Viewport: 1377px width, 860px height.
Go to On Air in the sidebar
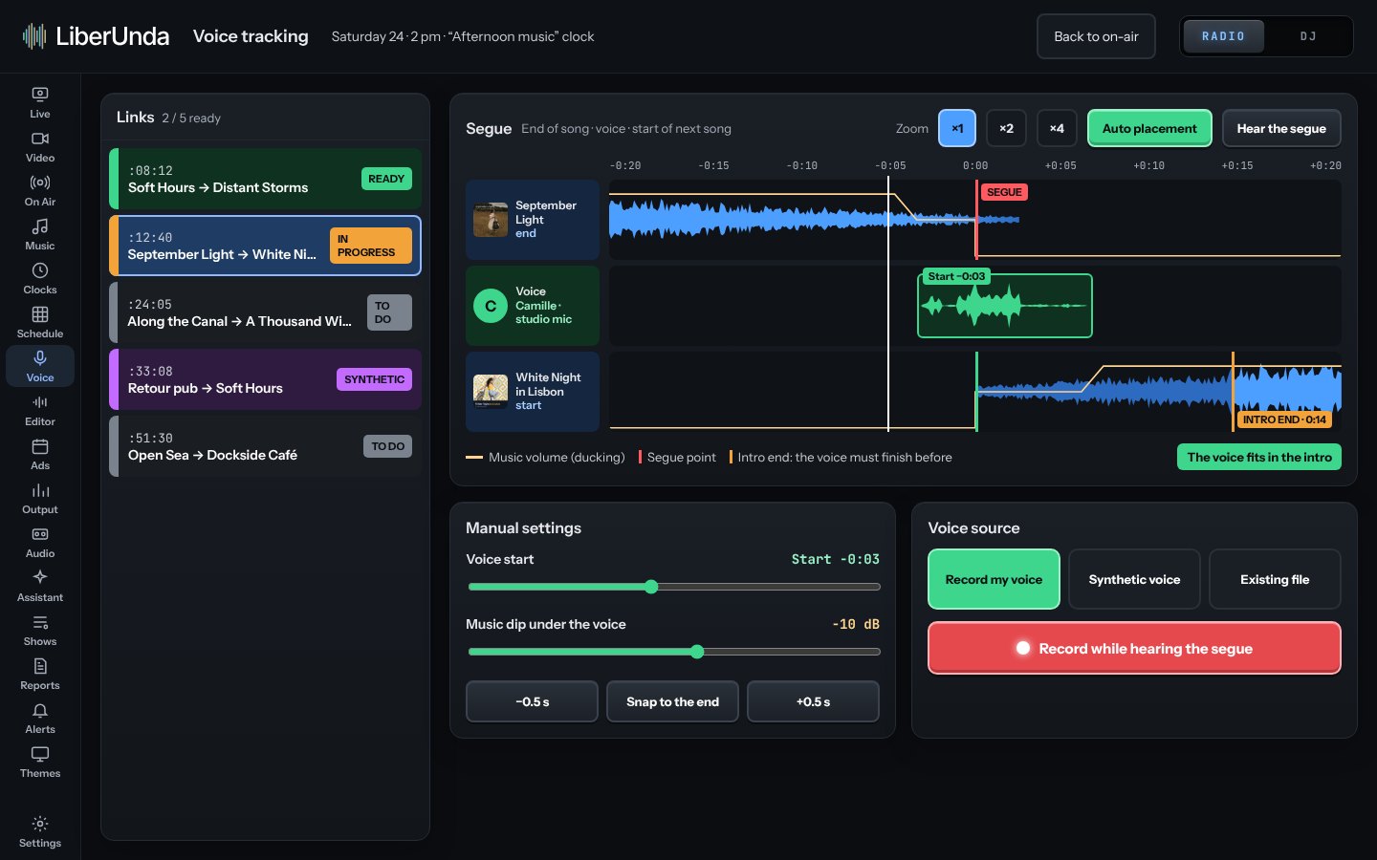coord(40,191)
